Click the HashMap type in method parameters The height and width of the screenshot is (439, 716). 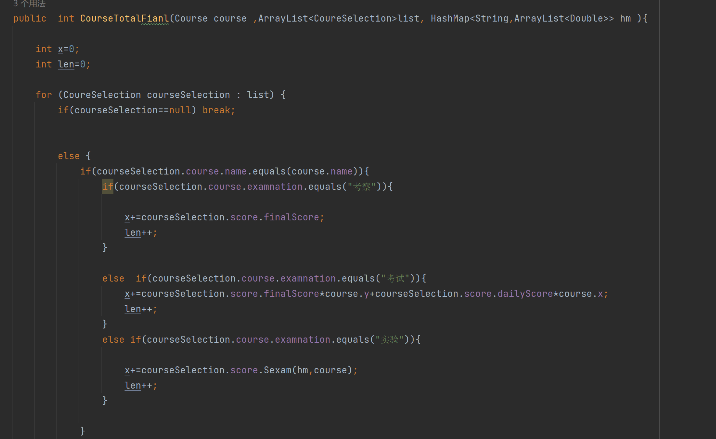[450, 18]
